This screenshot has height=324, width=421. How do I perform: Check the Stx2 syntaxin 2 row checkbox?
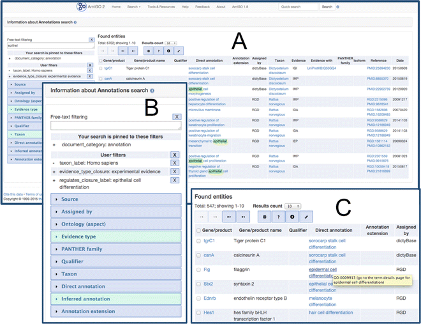[x=198, y=284]
